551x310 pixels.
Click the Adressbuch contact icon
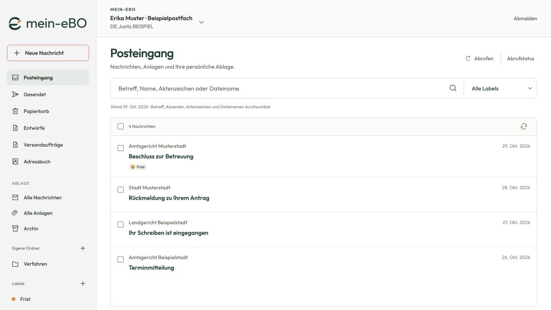tap(15, 161)
